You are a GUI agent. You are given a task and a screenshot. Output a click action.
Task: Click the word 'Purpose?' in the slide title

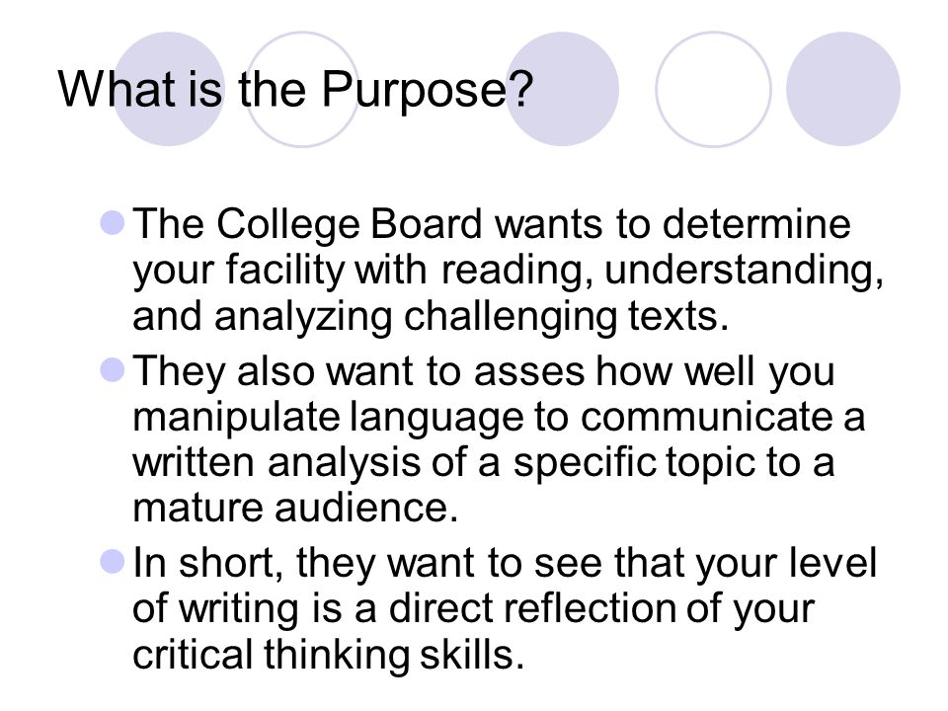click(427, 92)
